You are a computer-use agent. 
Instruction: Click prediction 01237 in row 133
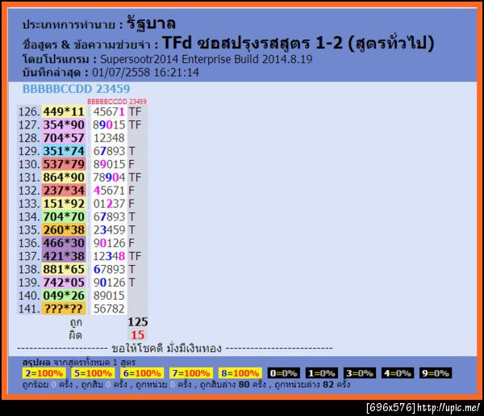[x=109, y=204]
